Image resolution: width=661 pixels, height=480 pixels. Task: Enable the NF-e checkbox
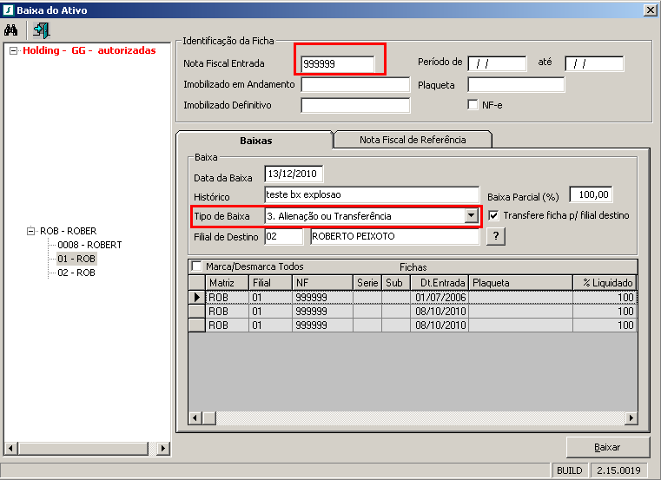point(473,105)
